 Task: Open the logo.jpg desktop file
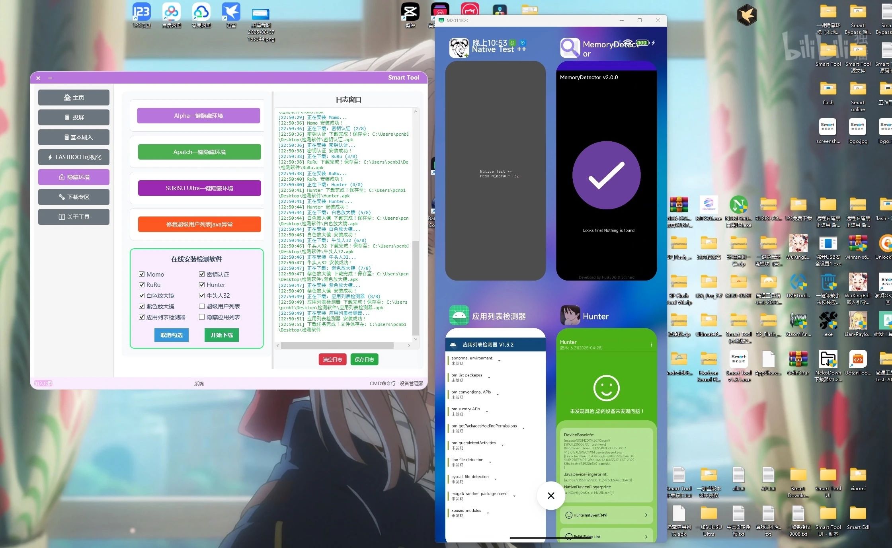click(858, 131)
